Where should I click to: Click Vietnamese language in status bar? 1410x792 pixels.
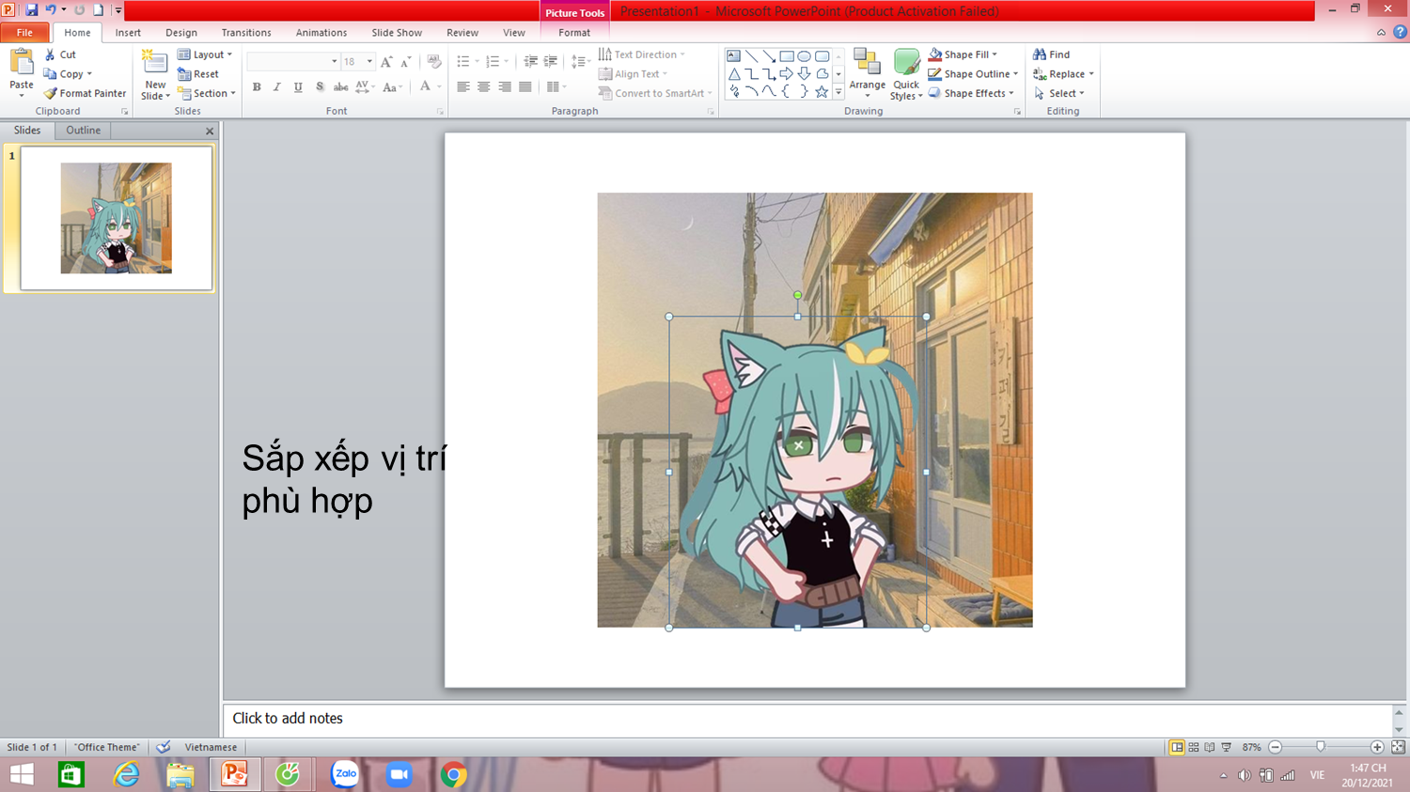click(211, 747)
